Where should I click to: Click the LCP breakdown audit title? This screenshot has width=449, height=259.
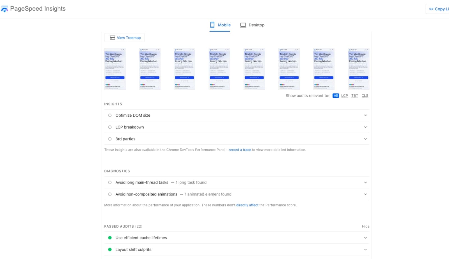[130, 127]
